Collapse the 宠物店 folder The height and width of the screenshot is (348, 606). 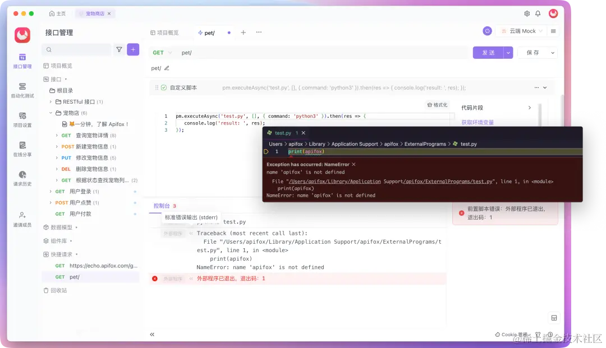[x=50, y=113]
